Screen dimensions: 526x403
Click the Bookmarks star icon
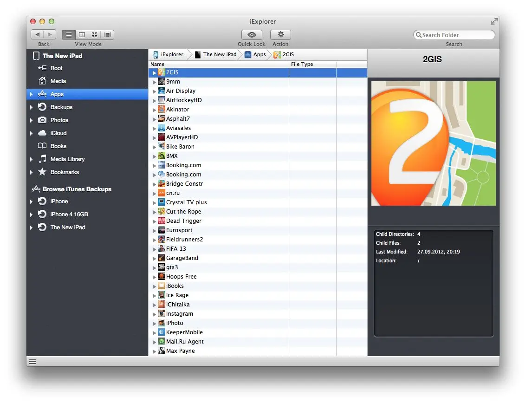point(42,172)
